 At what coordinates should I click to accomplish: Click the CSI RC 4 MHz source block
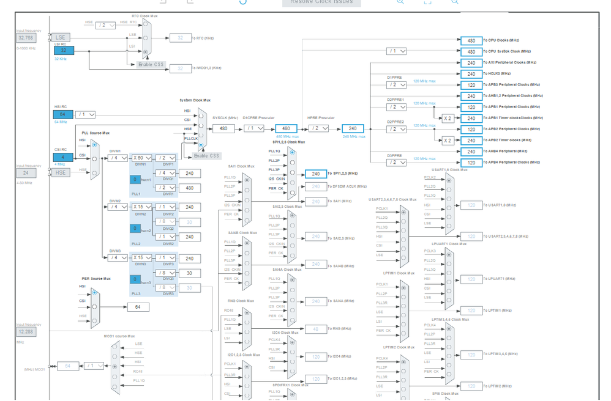[63, 157]
